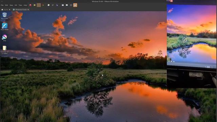Click the manage snapshots icon
Viewport: 217px width, 122px height.
57,5
